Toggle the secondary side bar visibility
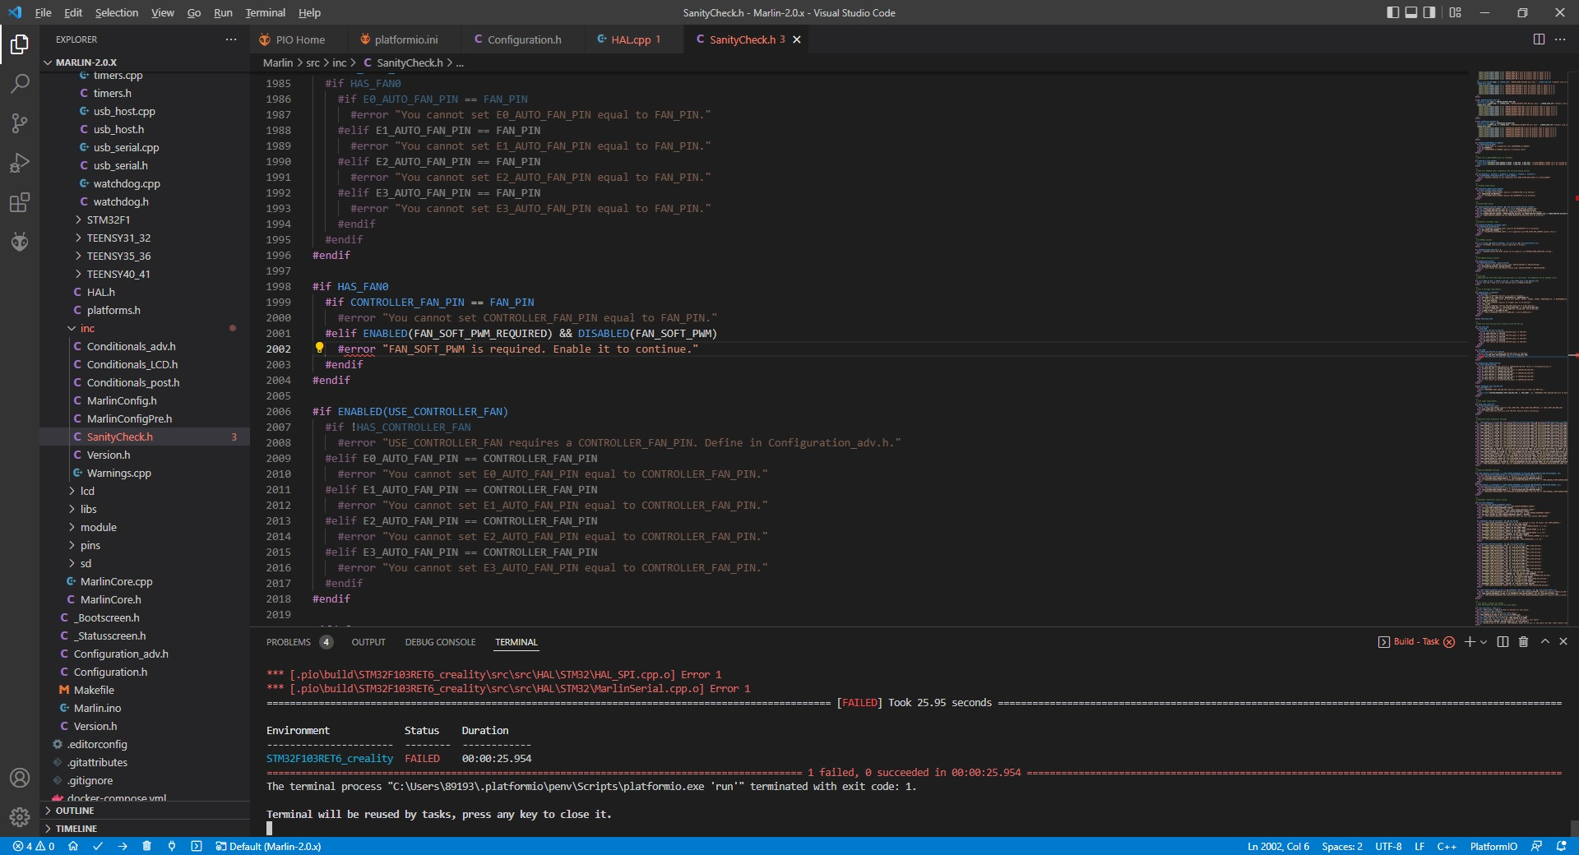Screen dimensions: 1579x855 (1430, 12)
